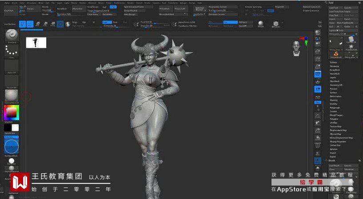The width and height of the screenshot is (363, 199).
Task: Click the AAHalf icon
Action: click(x=318, y=67)
